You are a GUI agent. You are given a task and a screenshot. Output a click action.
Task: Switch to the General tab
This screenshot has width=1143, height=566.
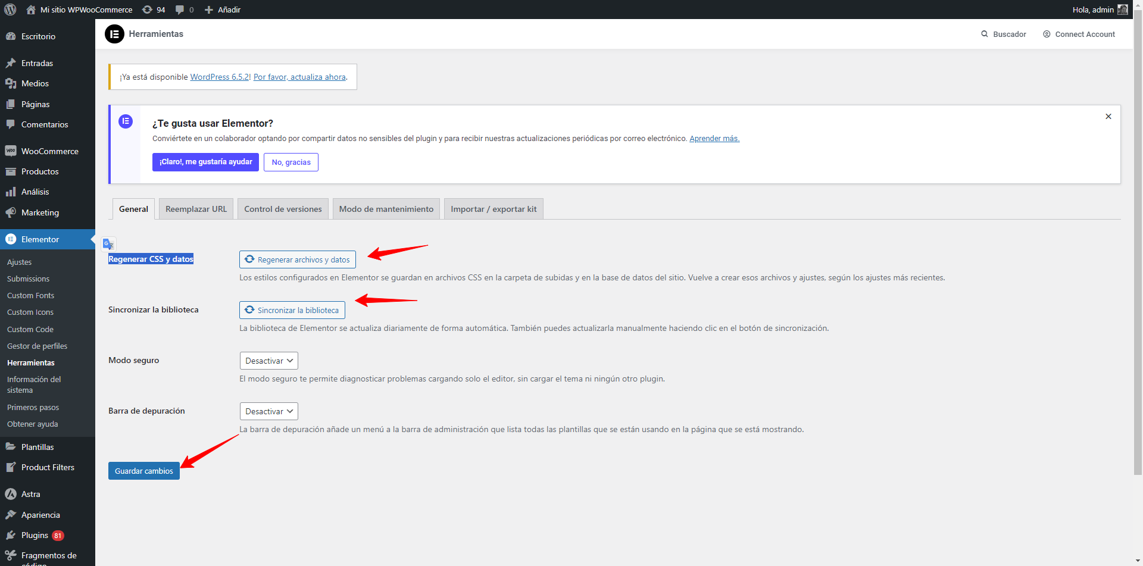click(x=133, y=209)
